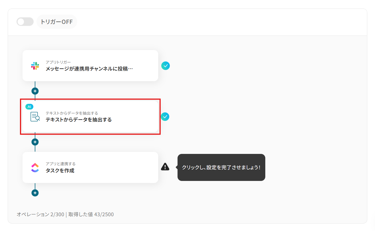Click the green checkmark beside the Slack trigger
Viewport: 375px width, 231px height.
(x=166, y=66)
